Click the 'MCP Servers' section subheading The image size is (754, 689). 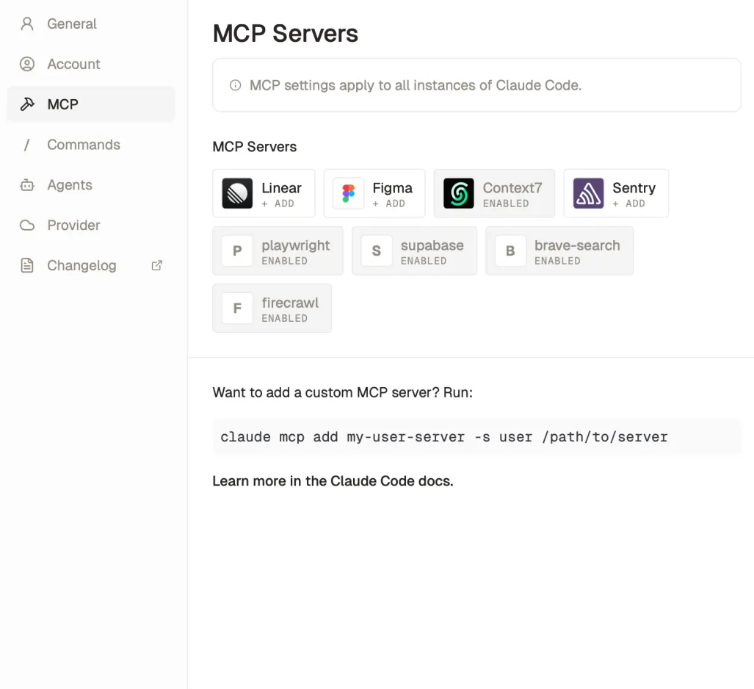click(254, 147)
